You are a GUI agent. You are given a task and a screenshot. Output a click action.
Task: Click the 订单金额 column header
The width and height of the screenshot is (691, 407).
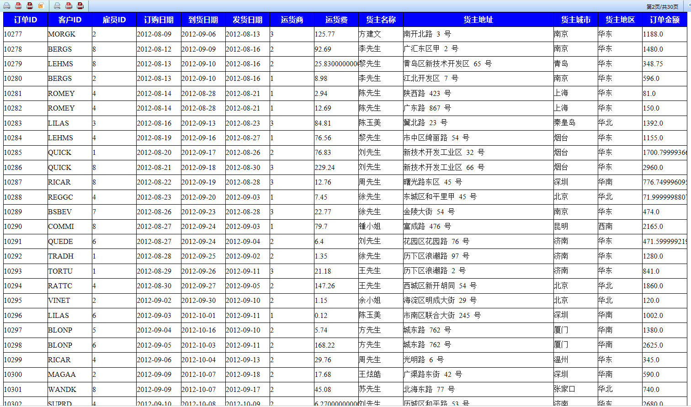(664, 20)
